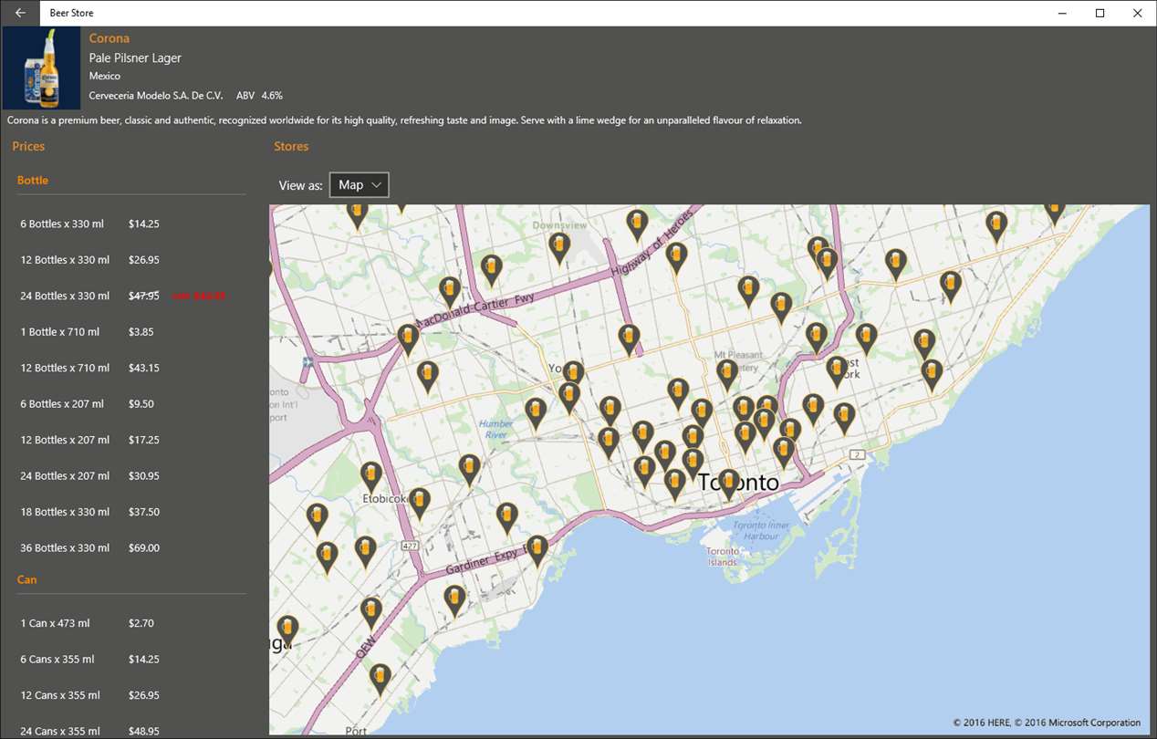This screenshot has height=739, width=1157.
Task: Select the beer pin beside the Mt Pleasant label
Action: click(727, 375)
